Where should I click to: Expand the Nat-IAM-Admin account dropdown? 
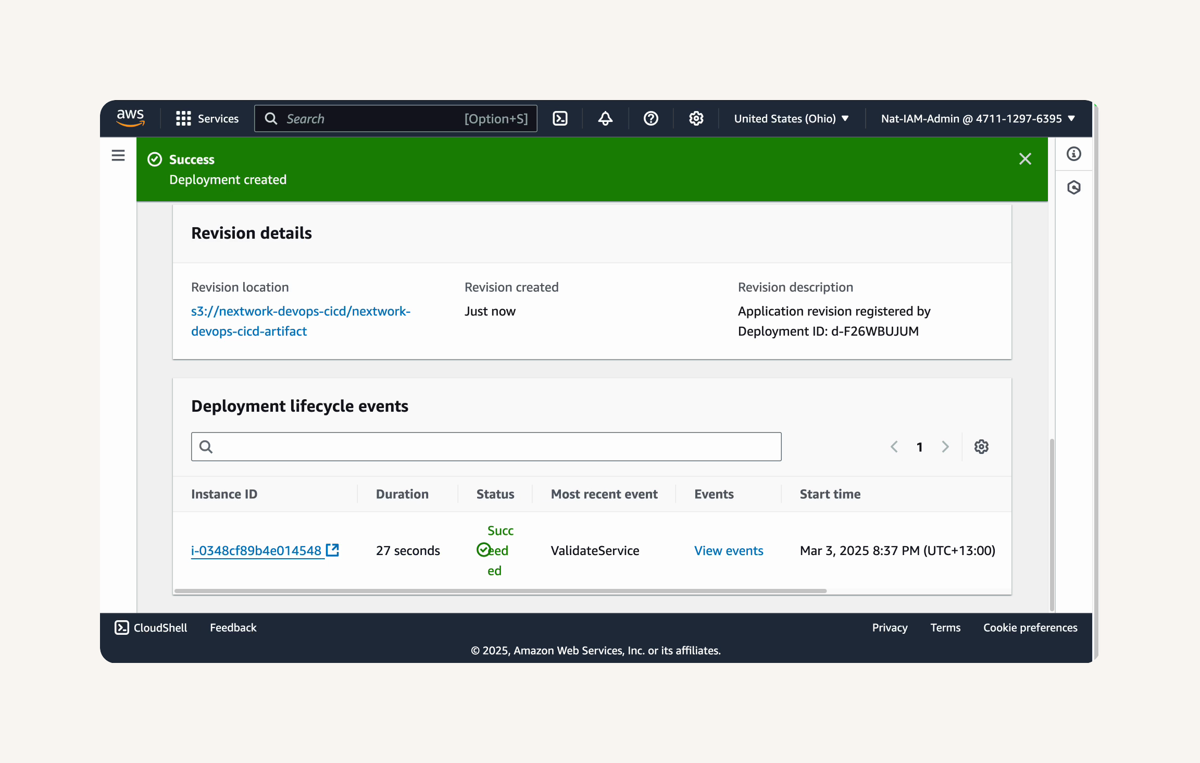978,118
